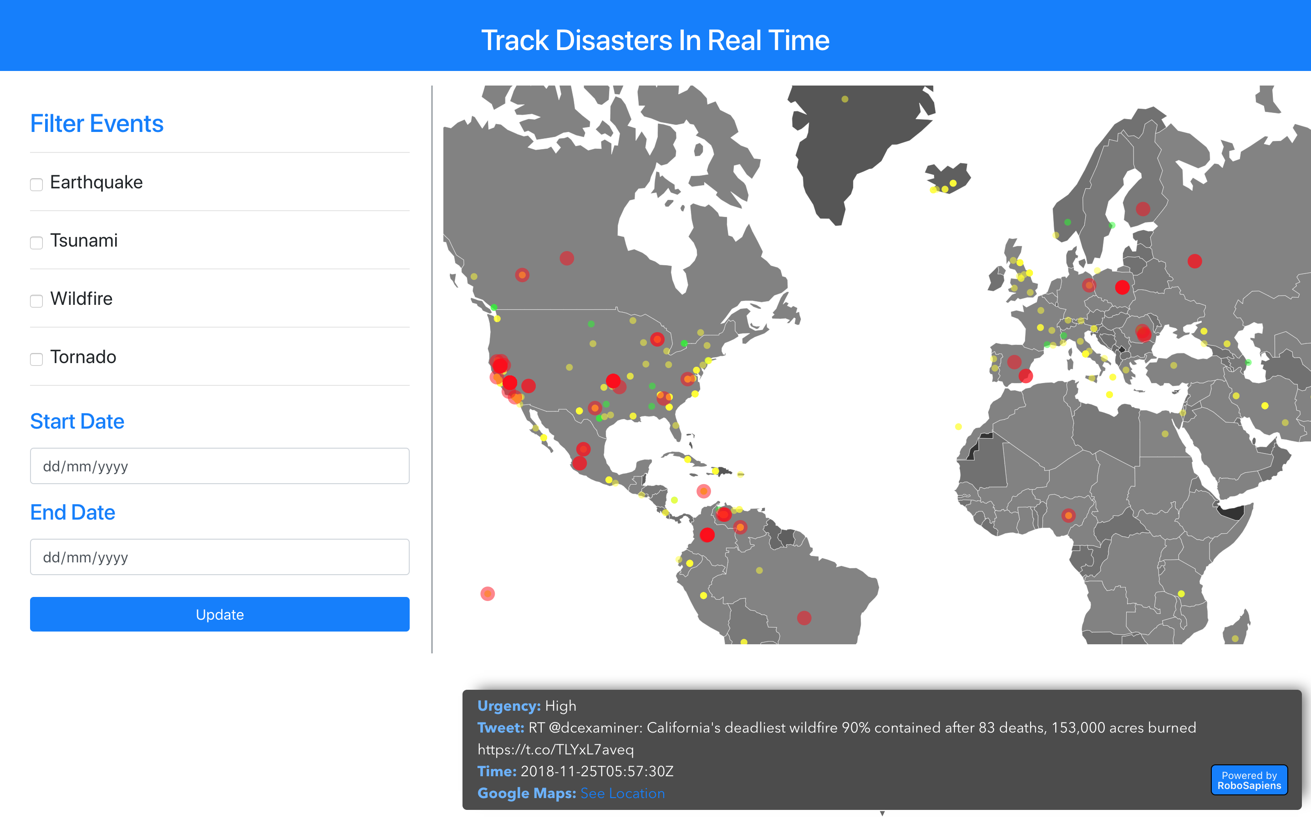
Task: Click the bright red marker in Poland
Action: [x=1122, y=287]
